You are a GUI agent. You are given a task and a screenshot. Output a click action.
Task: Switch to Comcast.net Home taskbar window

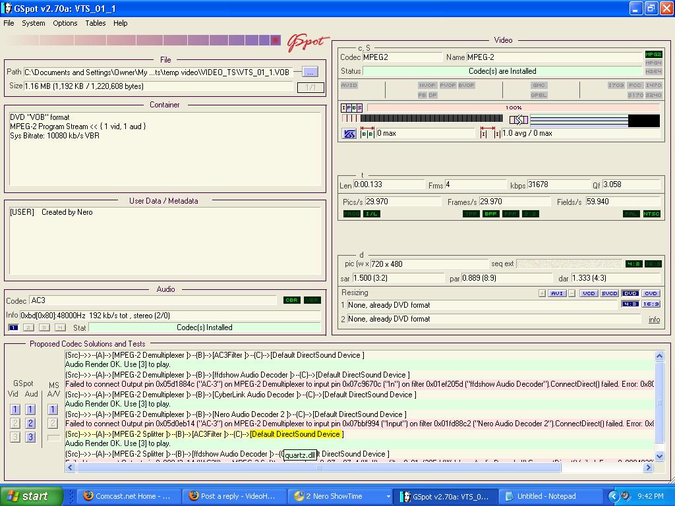tap(130, 496)
